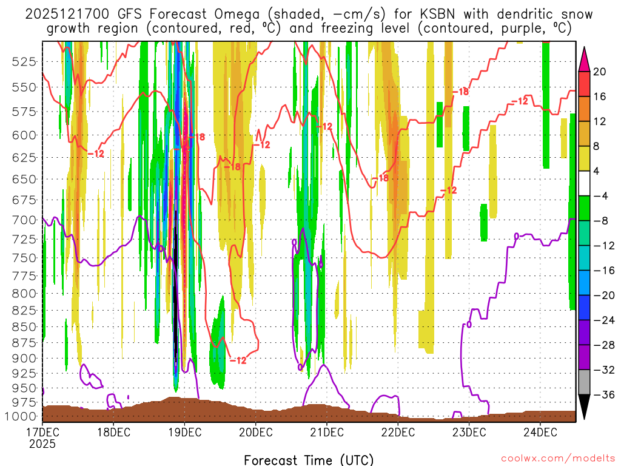Click the yellow 4 to 8 colorbar swatch

click(x=584, y=158)
